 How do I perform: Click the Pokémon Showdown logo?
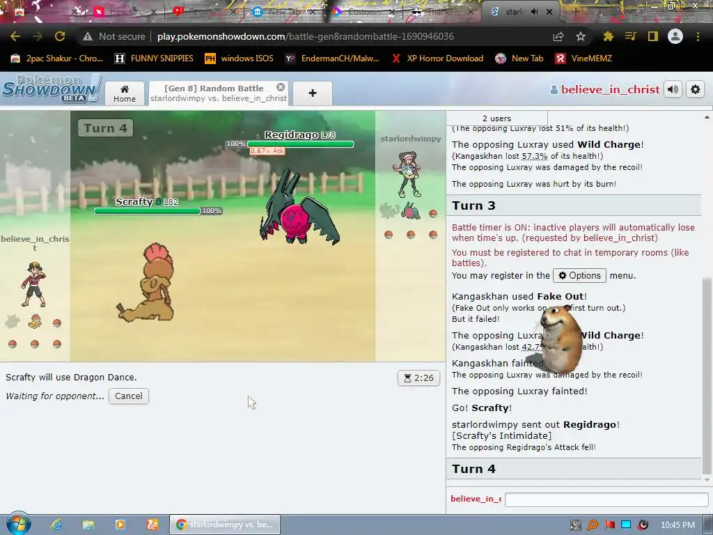(50, 88)
